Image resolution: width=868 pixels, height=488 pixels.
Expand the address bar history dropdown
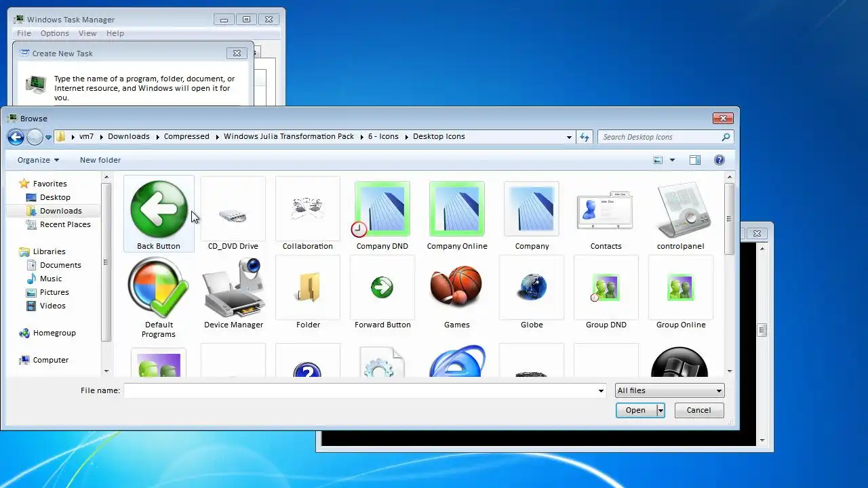click(569, 137)
